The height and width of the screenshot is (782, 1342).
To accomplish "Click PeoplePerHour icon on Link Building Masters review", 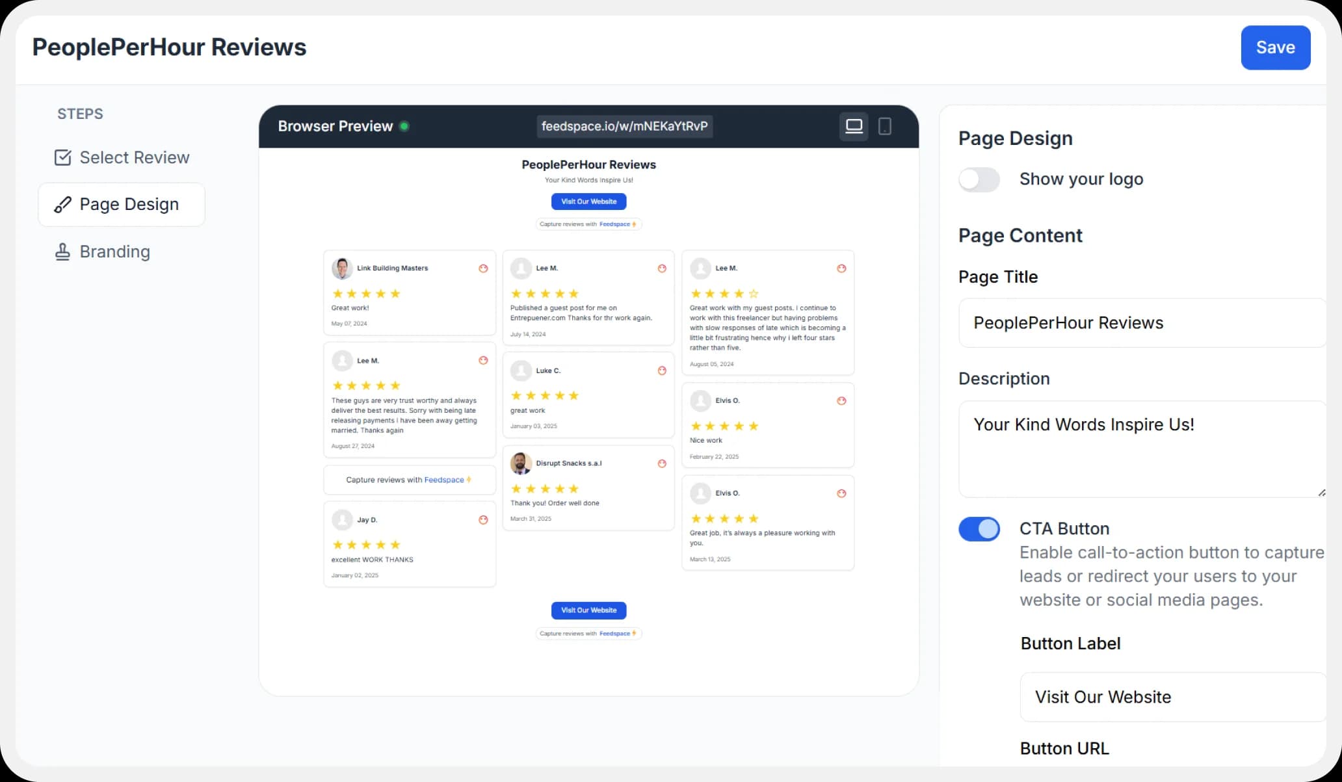I will pos(483,268).
